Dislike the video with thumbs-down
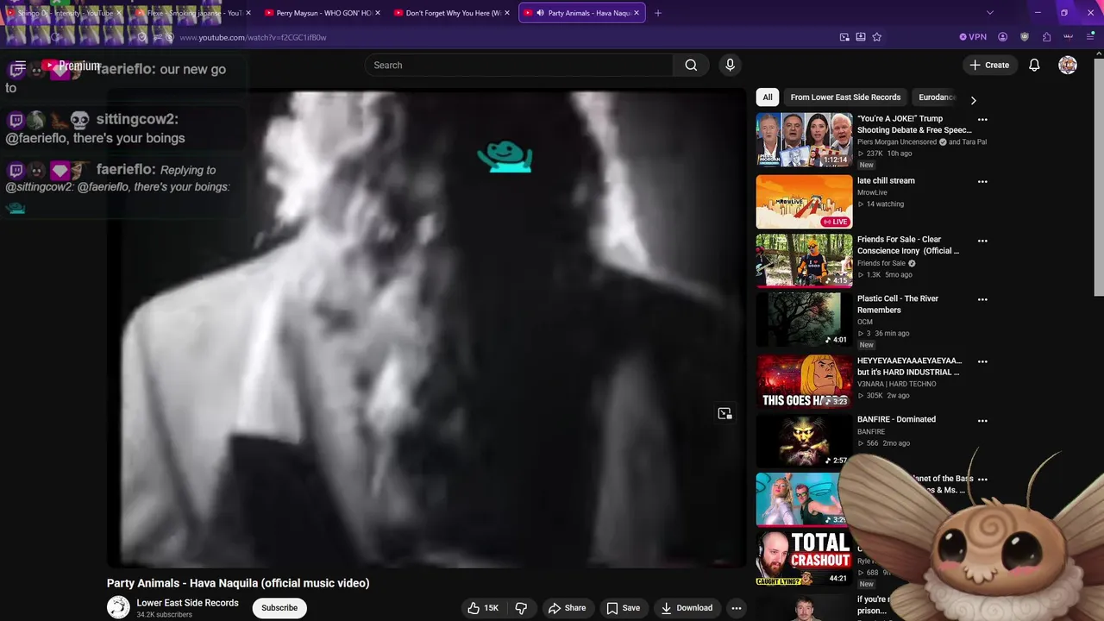The width and height of the screenshot is (1104, 621). [x=521, y=608]
